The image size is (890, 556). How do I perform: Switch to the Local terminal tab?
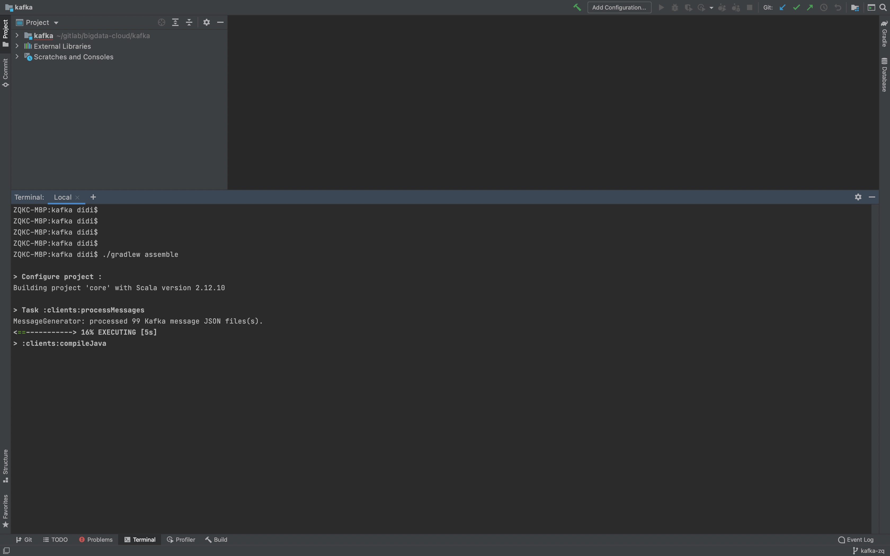(x=62, y=197)
